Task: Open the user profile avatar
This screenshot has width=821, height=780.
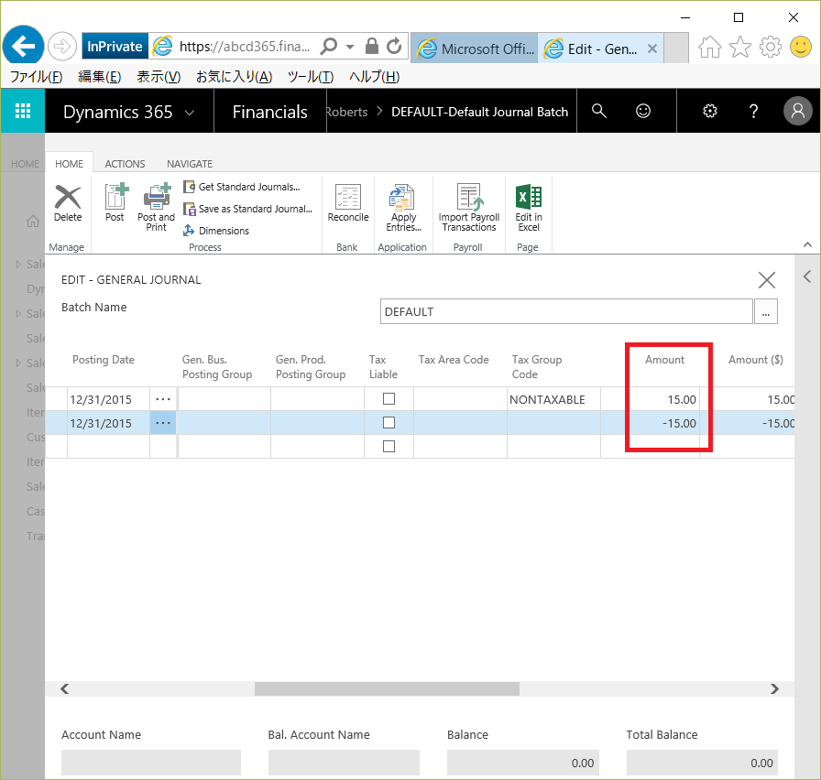Action: point(797,111)
